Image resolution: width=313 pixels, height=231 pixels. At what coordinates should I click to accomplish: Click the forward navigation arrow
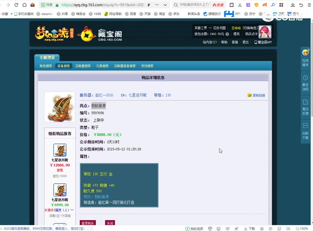tap(8, 5)
